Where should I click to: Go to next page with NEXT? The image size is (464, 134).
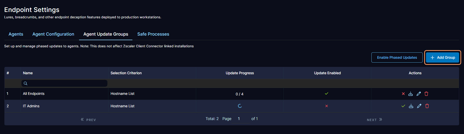coord(374,120)
